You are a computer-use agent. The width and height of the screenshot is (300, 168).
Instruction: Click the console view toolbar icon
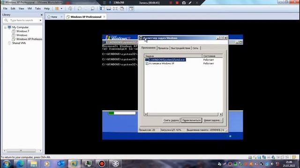pyautogui.click(x=131, y=8)
